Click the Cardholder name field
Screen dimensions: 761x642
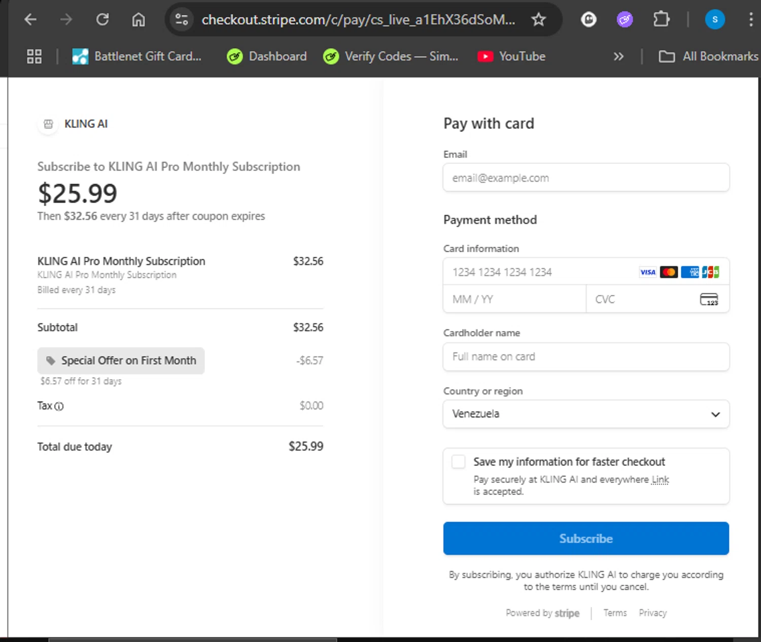(x=586, y=357)
